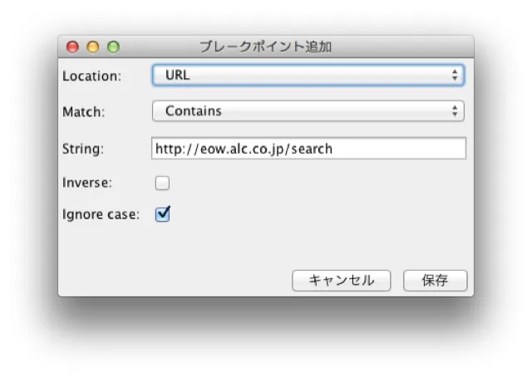
Task: Minimize the dialog with the yellow button
Action: pyautogui.click(x=93, y=47)
